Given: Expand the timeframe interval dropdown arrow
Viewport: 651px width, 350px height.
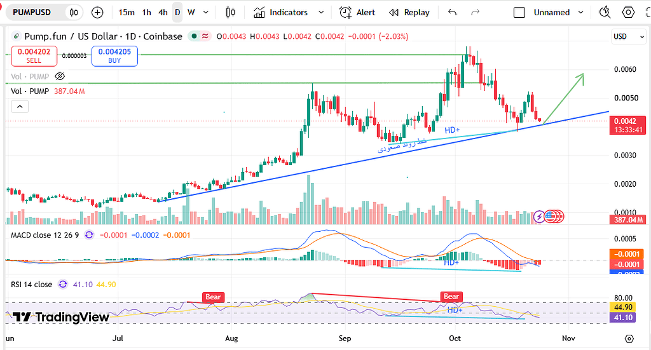Looking at the screenshot, I should 206,13.
